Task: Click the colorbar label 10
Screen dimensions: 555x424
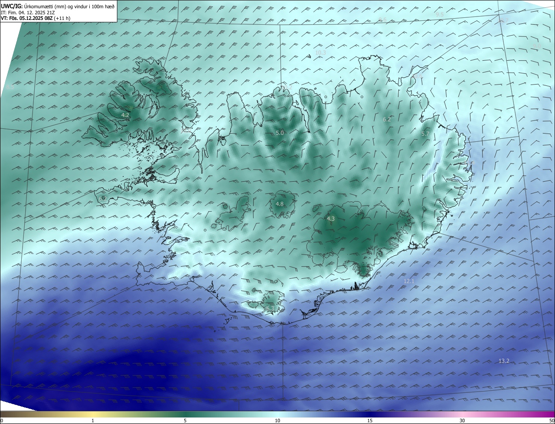Action: point(277,421)
